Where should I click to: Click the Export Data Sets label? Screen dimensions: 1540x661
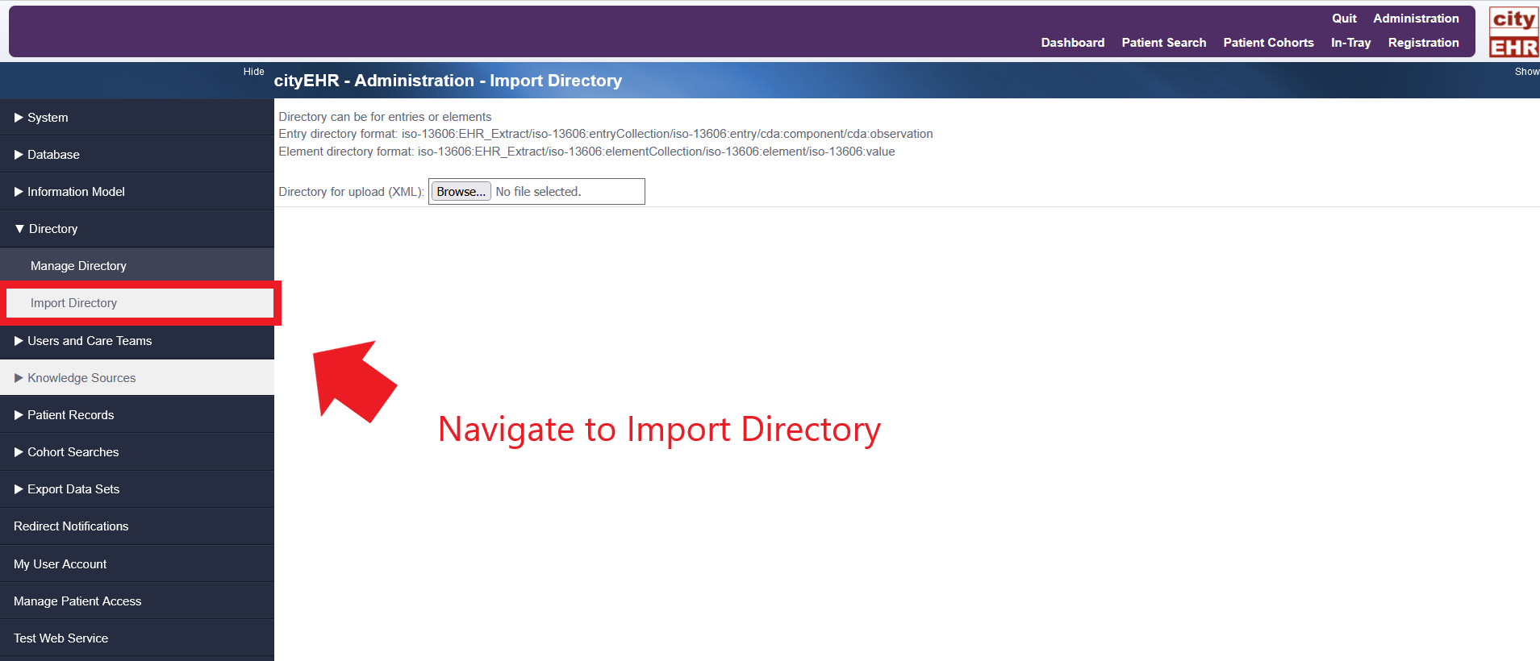tap(73, 489)
